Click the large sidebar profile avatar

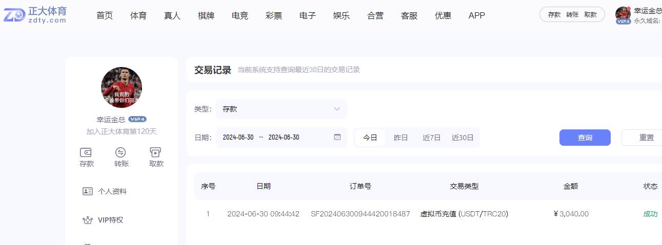tap(122, 87)
